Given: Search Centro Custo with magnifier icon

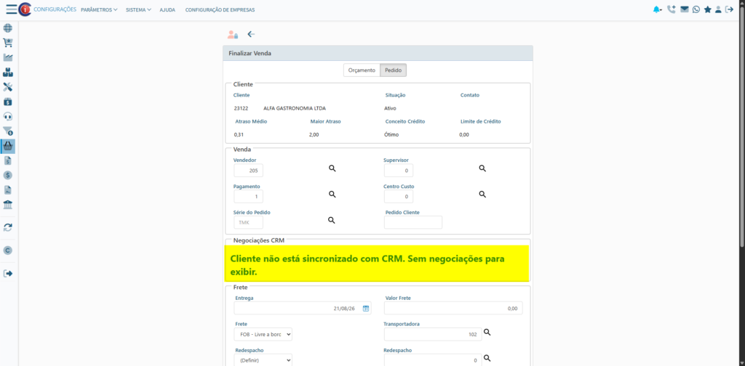Looking at the screenshot, I should click(482, 195).
